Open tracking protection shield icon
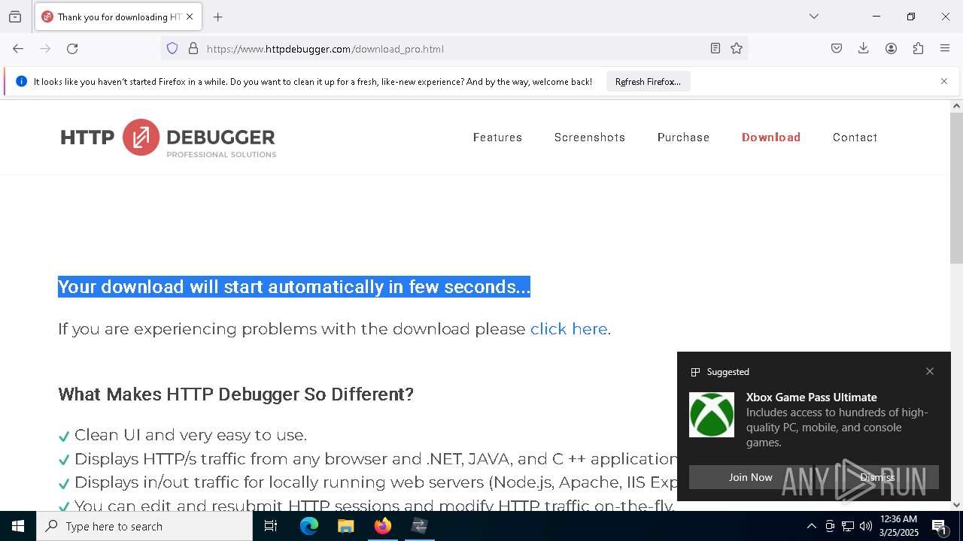The width and height of the screenshot is (963, 541). click(172, 49)
